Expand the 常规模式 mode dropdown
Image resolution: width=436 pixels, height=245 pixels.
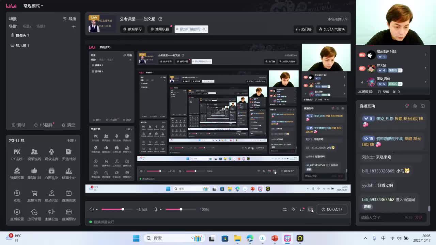(x=33, y=6)
